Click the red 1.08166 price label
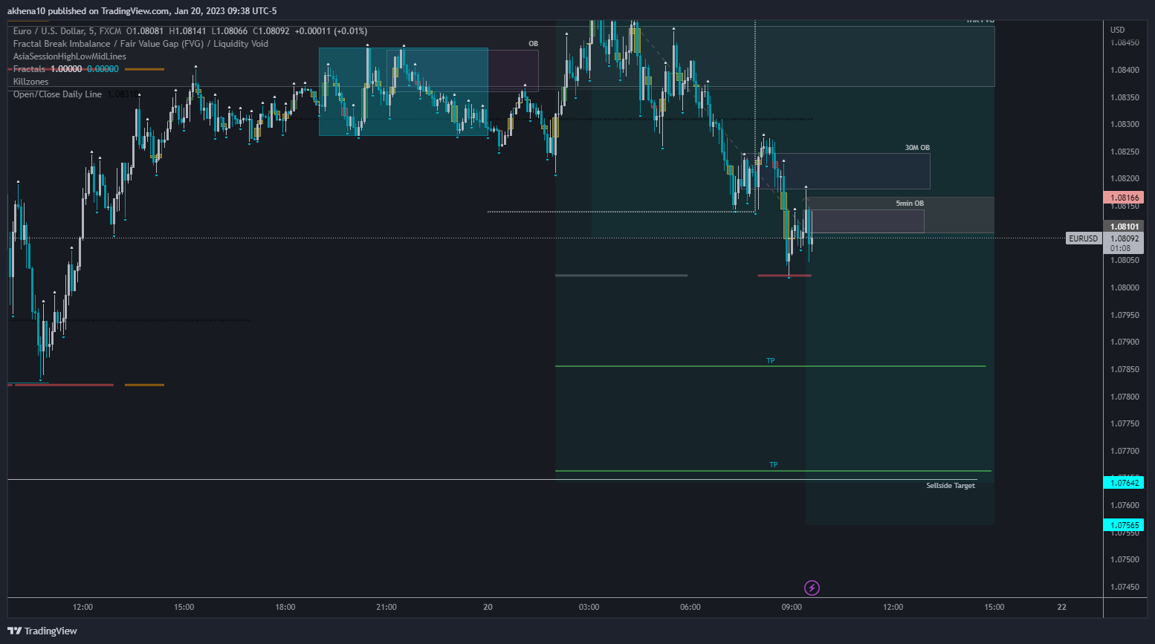Viewport: 1155px width, 644px height. (x=1125, y=198)
